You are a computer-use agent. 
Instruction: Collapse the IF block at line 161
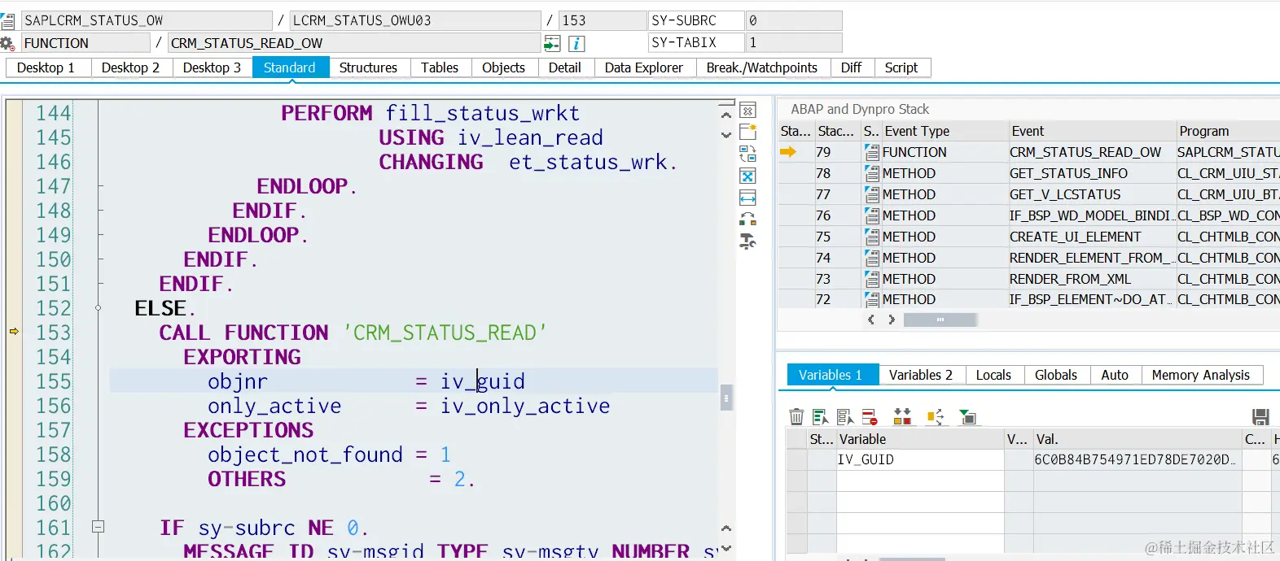pos(99,527)
